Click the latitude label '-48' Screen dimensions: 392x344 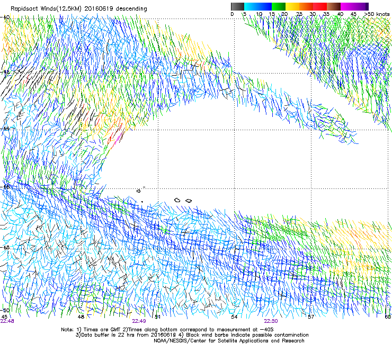pyautogui.click(x=5, y=247)
